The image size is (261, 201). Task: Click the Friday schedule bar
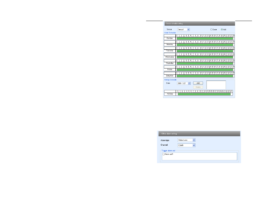pyautogui.click(x=205, y=70)
